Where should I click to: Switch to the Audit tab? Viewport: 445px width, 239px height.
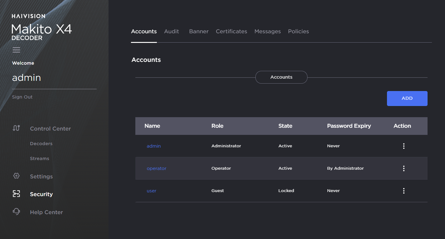pyautogui.click(x=171, y=31)
